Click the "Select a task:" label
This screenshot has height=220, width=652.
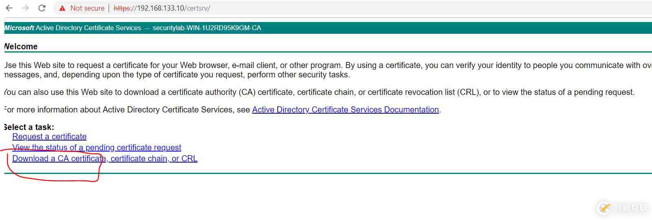29,127
